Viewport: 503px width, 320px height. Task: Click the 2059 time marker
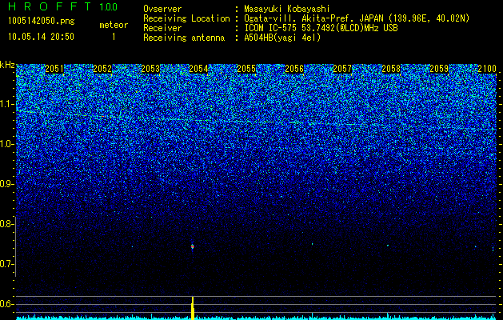click(x=439, y=69)
